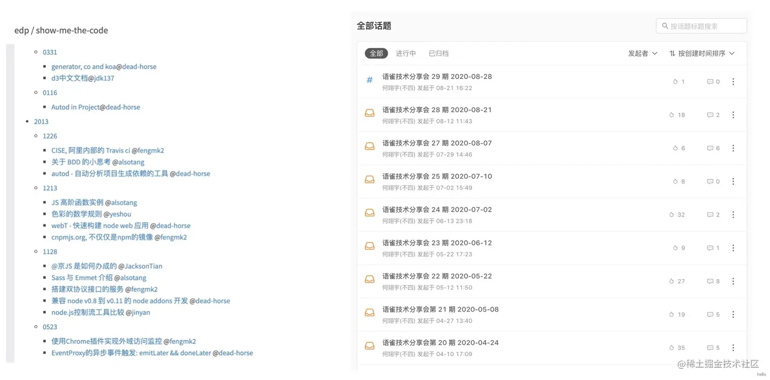Open more options for 语雀技术分享会第 20 期
This screenshot has width=770, height=380.
pos(733,348)
